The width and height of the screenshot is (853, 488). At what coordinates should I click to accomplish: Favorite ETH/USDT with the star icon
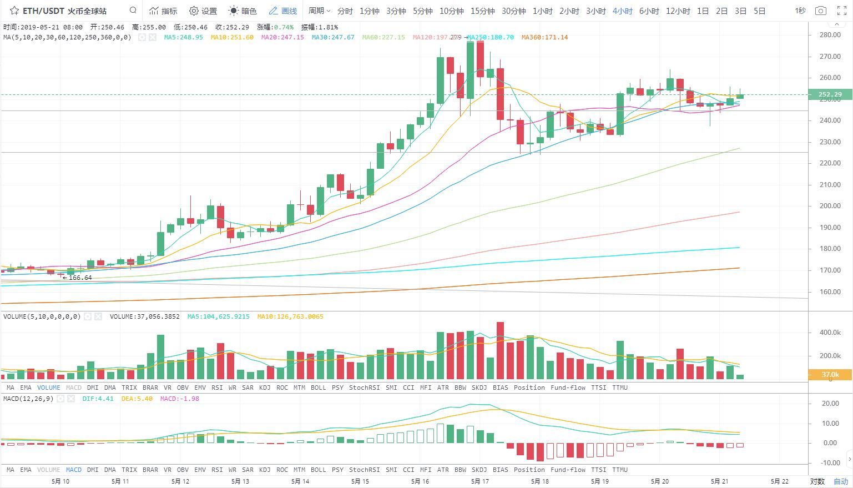point(14,11)
